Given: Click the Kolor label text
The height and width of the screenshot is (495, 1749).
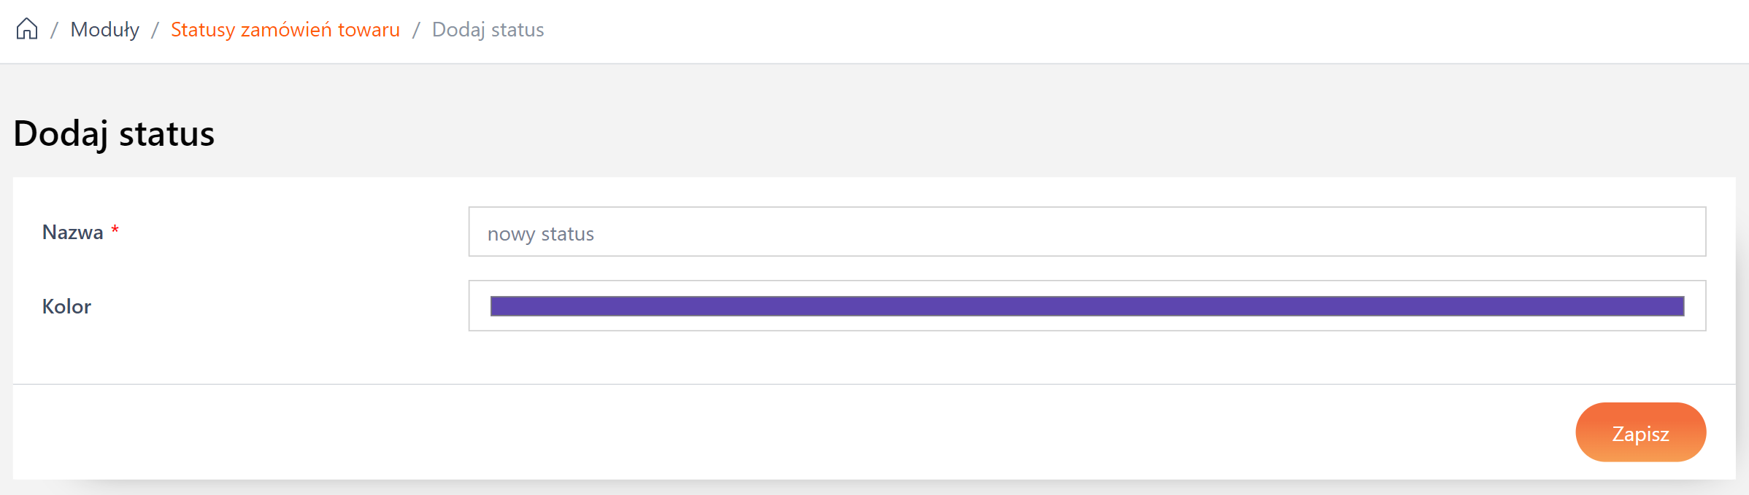Looking at the screenshot, I should click(67, 306).
